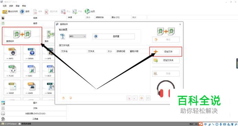
Task: Toggle the multi-thread checkbox in status bar
Action: [x=20, y=124]
